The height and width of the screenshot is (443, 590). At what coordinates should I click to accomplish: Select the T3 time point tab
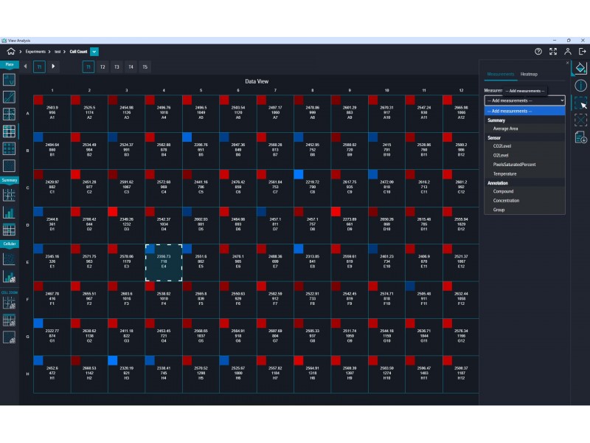117,67
